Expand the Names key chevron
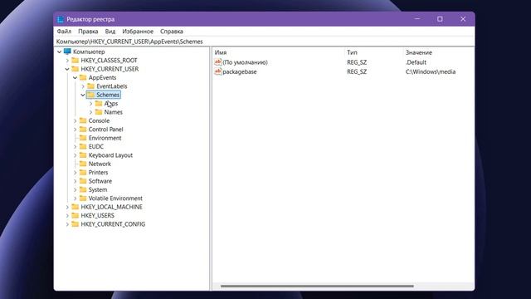The width and height of the screenshot is (531, 299). [90, 112]
